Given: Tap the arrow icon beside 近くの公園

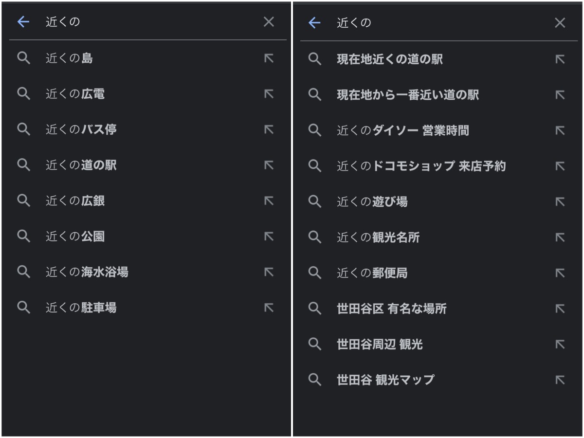Looking at the screenshot, I should point(269,237).
